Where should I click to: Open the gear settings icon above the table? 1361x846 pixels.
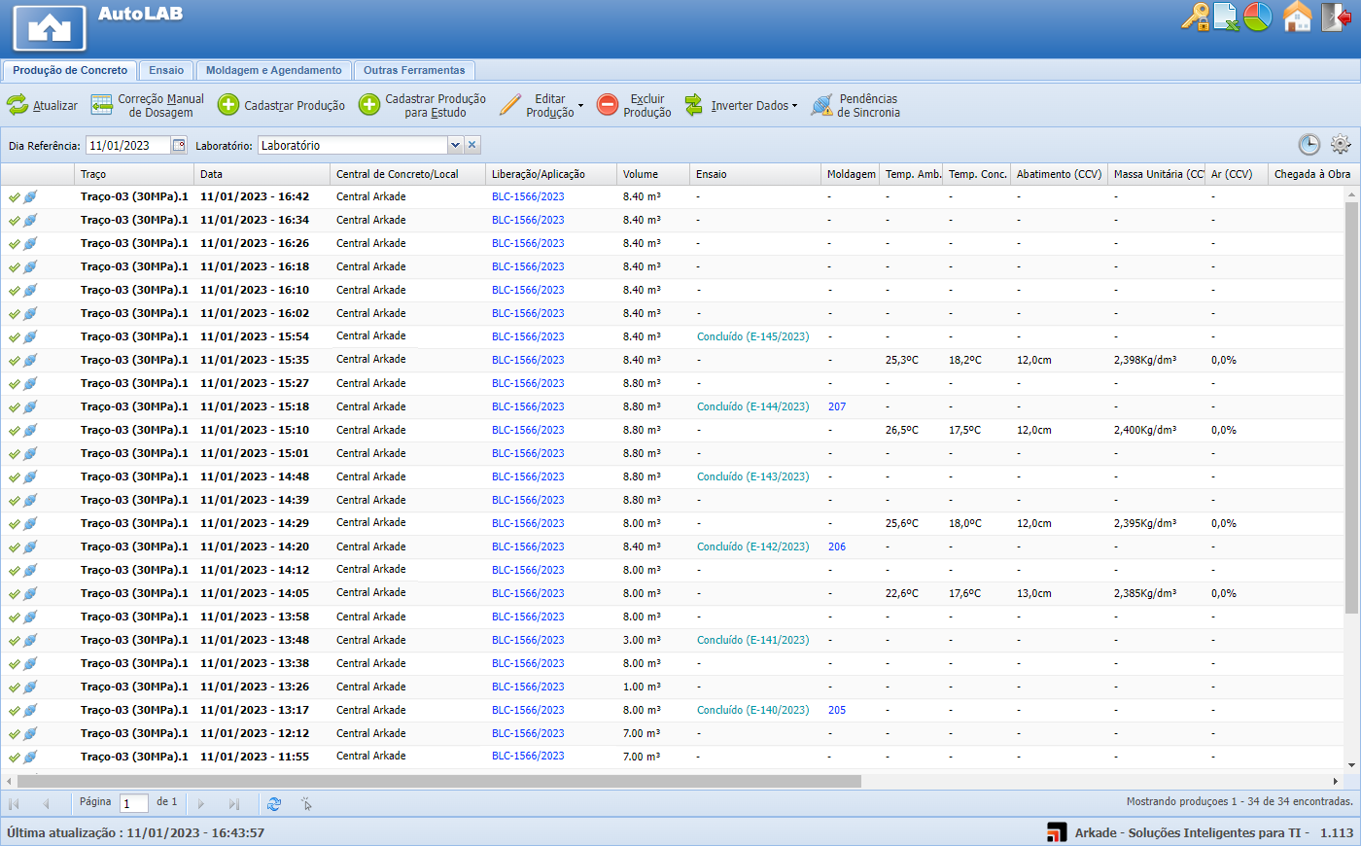(x=1341, y=144)
